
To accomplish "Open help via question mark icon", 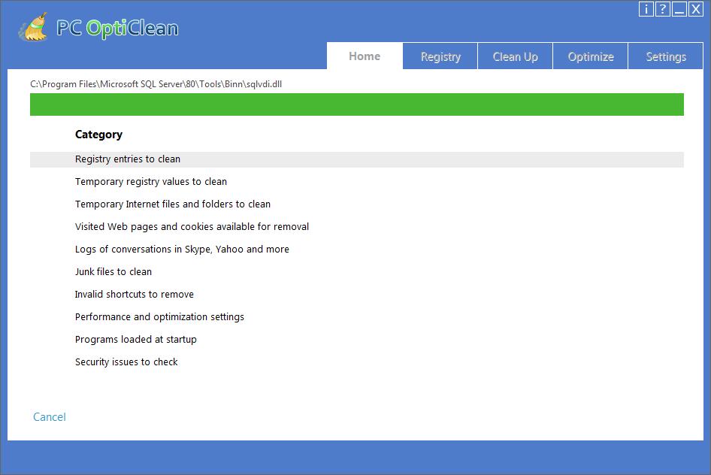I will tap(662, 9).
